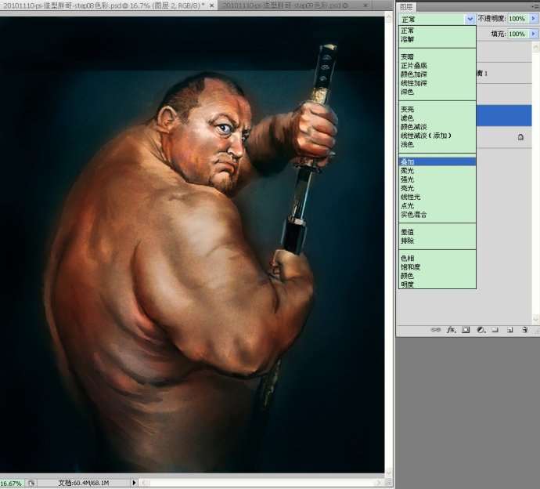Select 深色 blend mode
Image resolution: width=540 pixels, height=489 pixels.
[x=437, y=92]
